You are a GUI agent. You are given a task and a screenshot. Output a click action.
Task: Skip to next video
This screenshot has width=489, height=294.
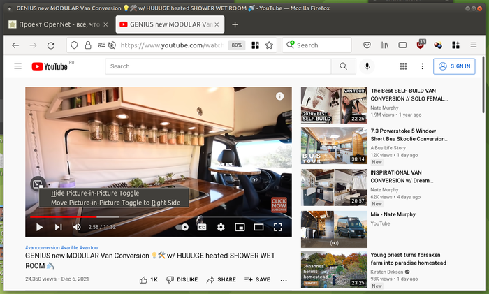point(58,227)
